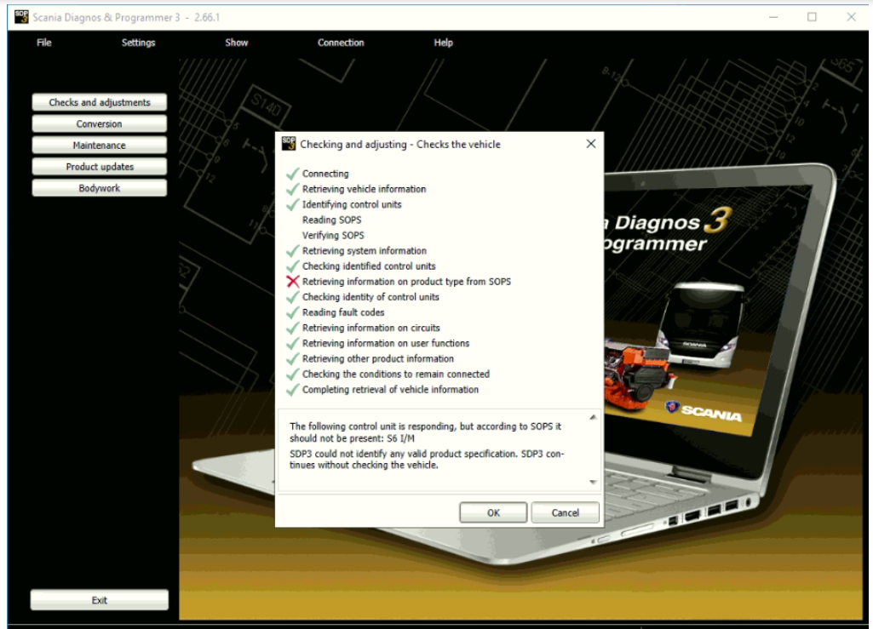Minimize the Scania Diagnos window
This screenshot has height=629, width=873.
pos(773,17)
